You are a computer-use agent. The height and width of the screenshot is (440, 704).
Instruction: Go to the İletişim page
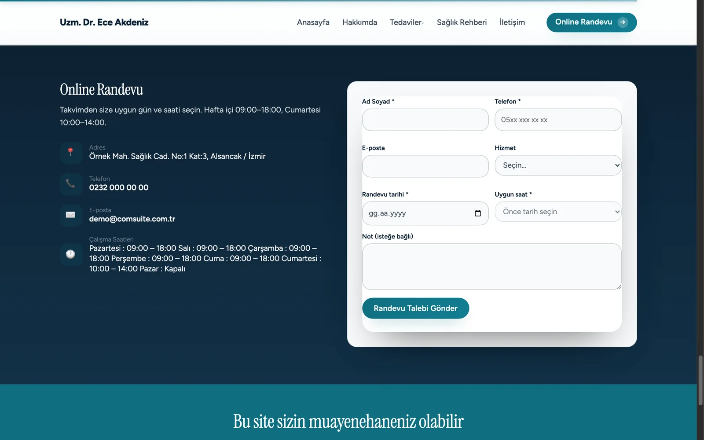[512, 22]
